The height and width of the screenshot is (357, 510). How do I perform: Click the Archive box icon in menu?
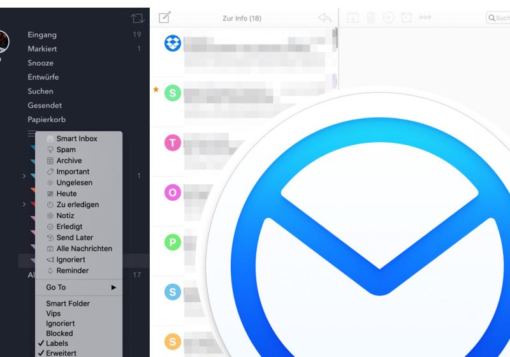pyautogui.click(x=50, y=161)
